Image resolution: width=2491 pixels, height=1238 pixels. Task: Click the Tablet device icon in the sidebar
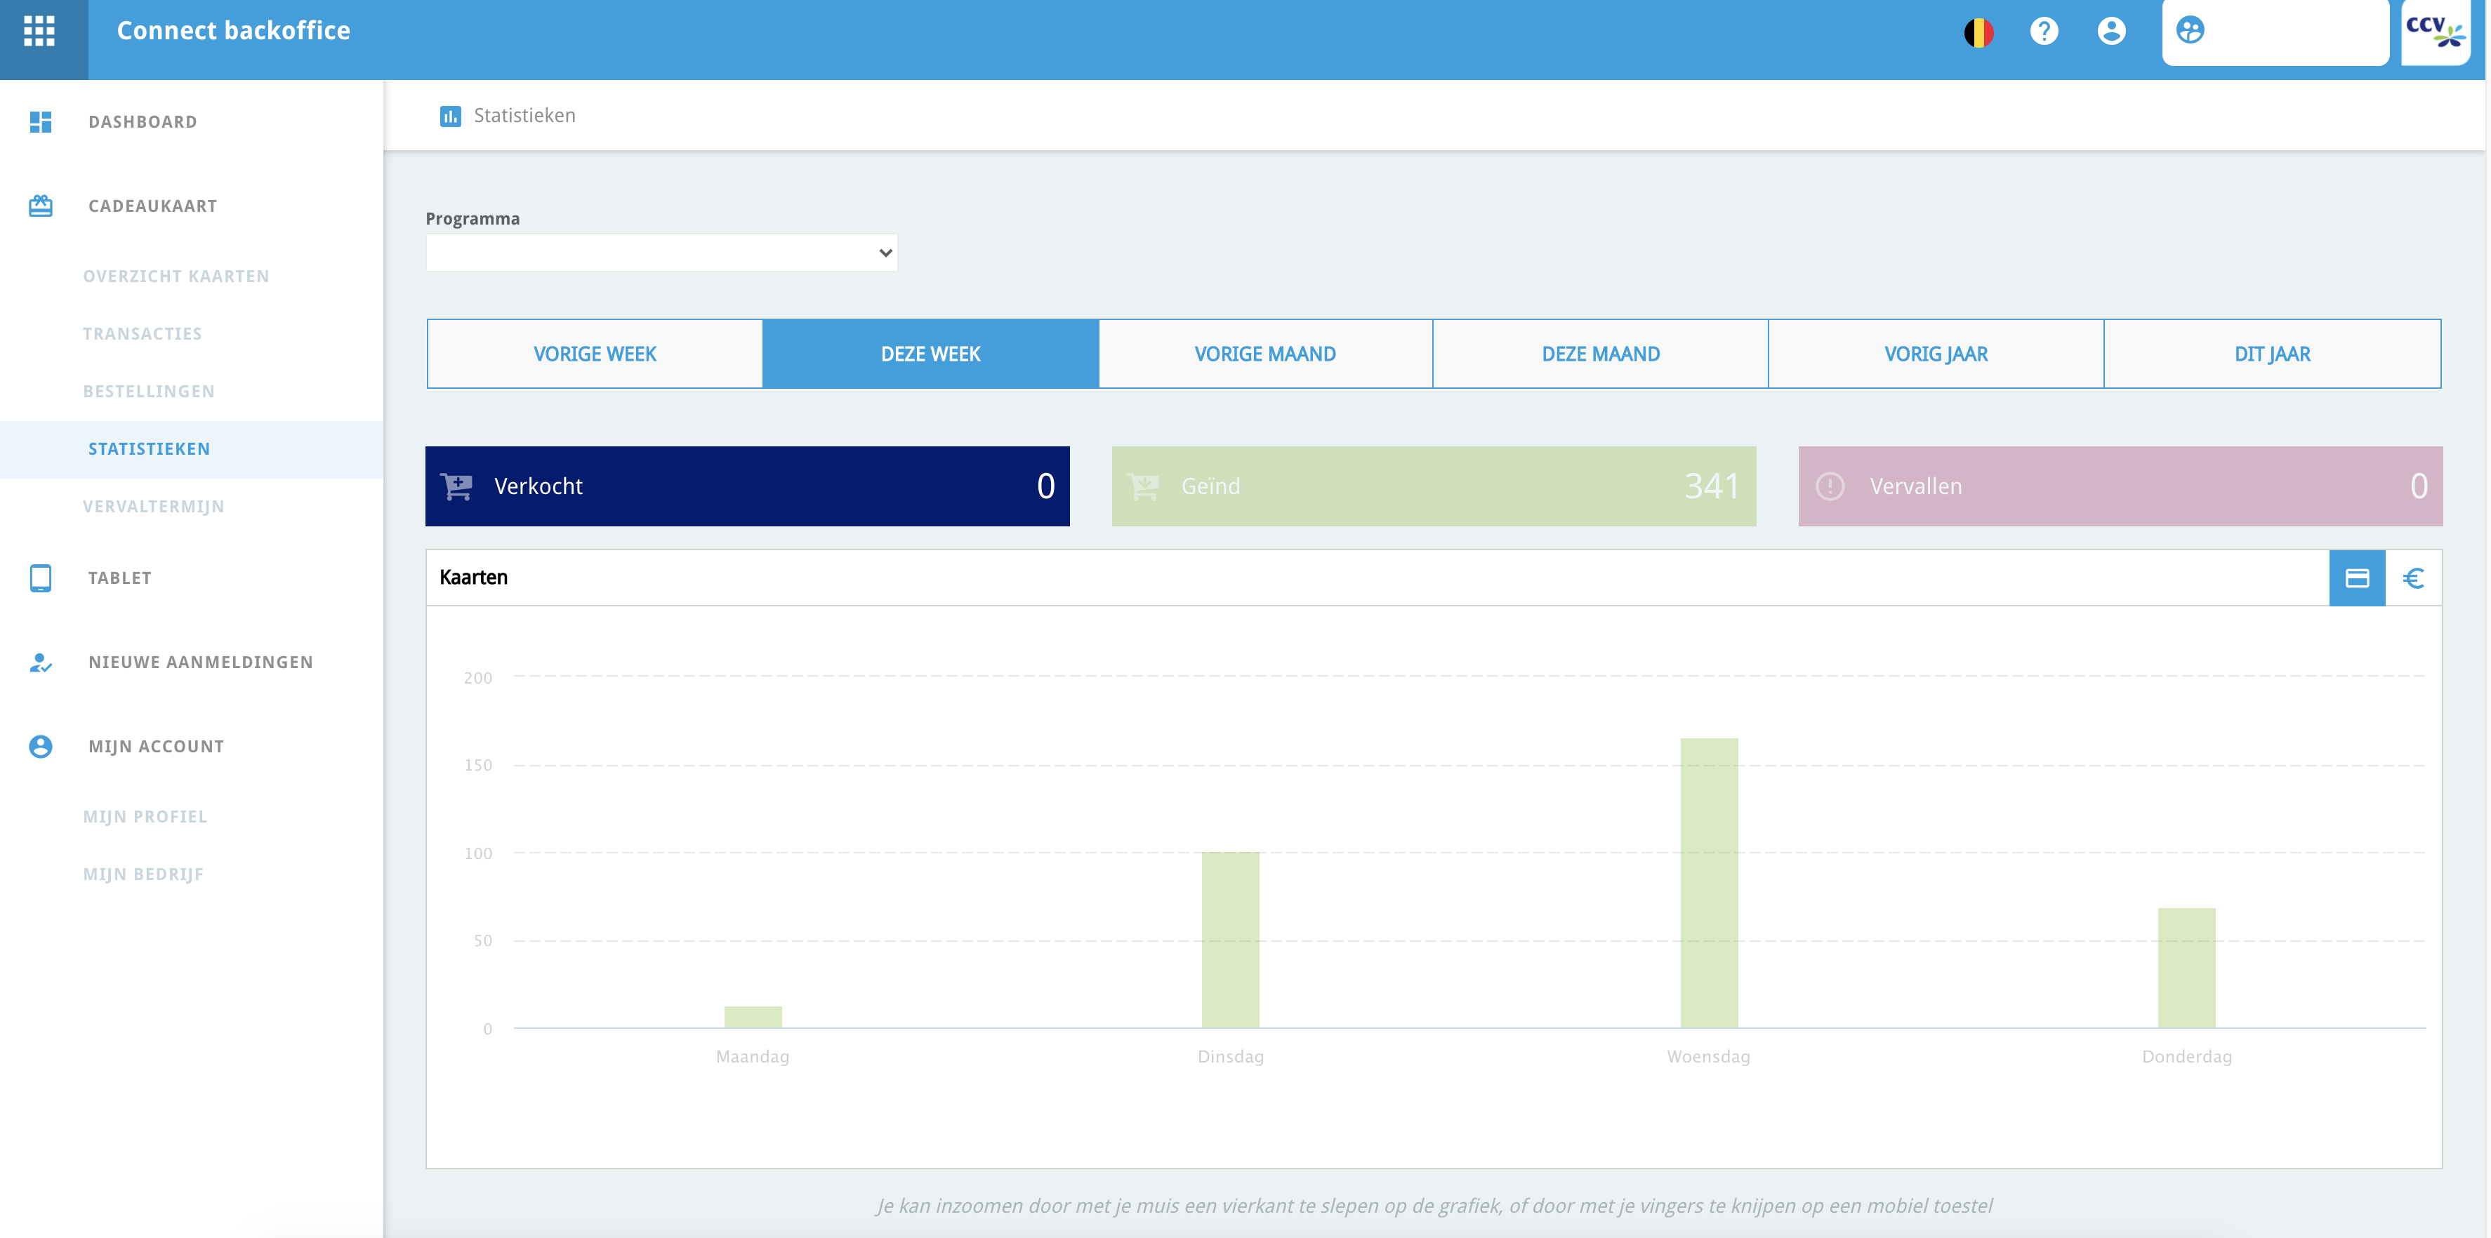pos(41,578)
